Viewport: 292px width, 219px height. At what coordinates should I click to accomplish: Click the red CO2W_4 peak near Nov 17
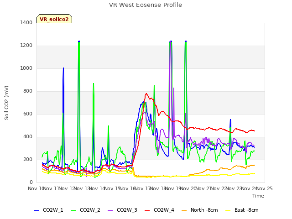pos(146,94)
